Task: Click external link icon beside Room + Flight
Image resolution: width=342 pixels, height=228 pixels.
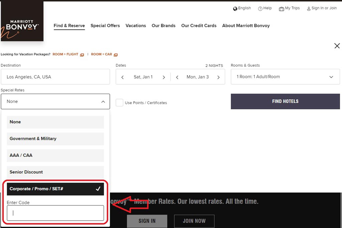Action: [82, 54]
